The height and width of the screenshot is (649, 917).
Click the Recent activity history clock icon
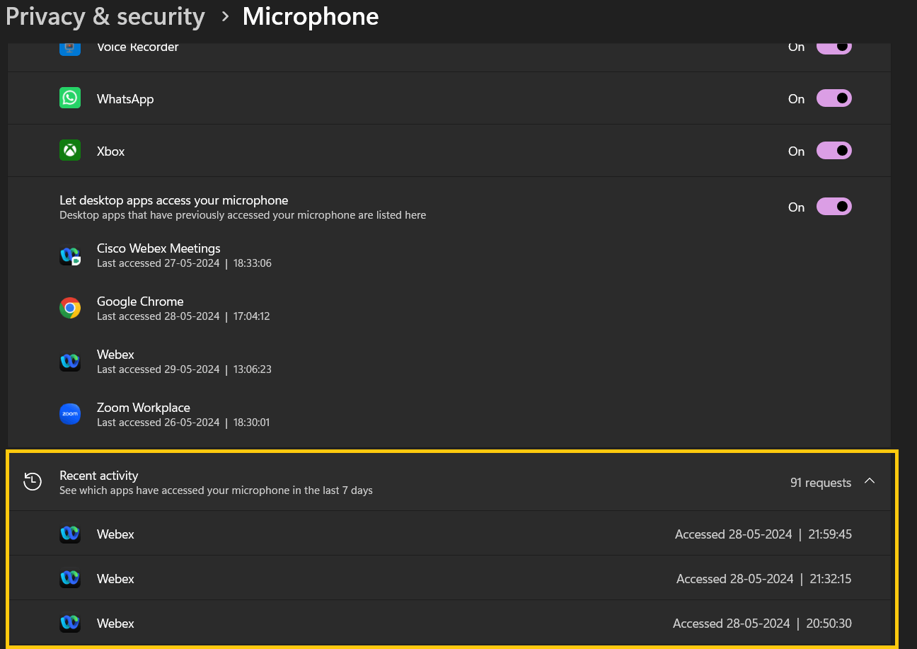tap(33, 482)
